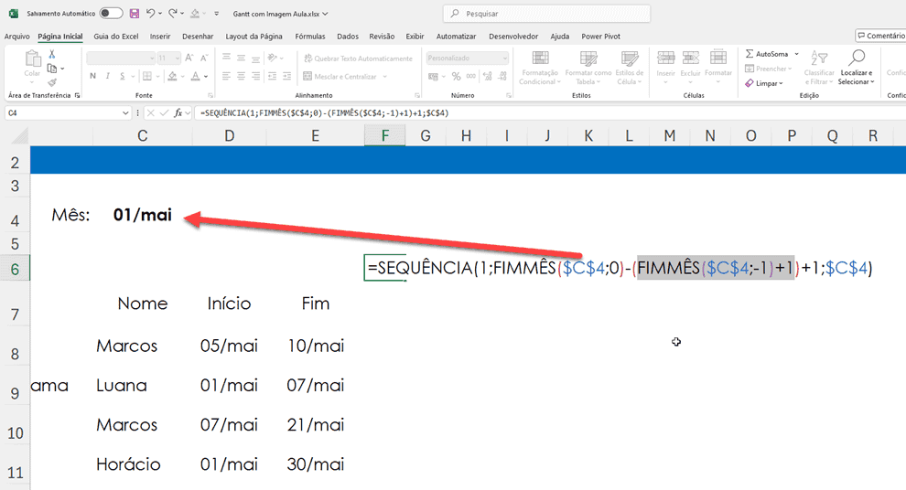The height and width of the screenshot is (490, 906).
Task: Click the Font Color A swatch
Action: tap(196, 76)
